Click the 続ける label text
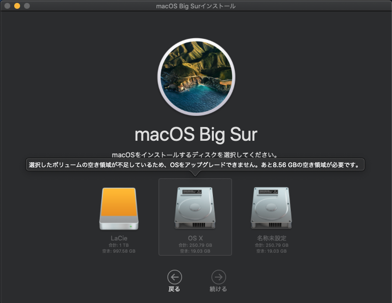This screenshot has width=392, height=303. 218,289
